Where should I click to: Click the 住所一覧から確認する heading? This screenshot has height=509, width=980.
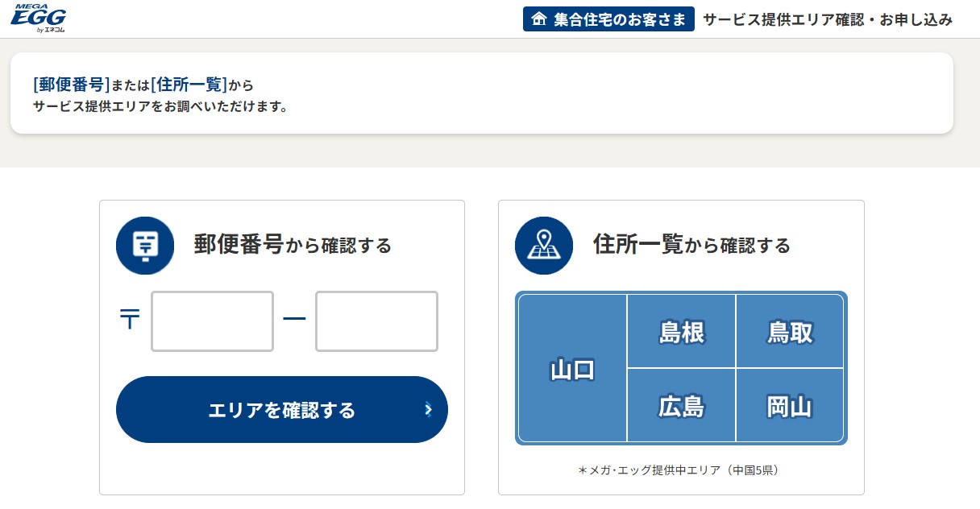pos(691,245)
